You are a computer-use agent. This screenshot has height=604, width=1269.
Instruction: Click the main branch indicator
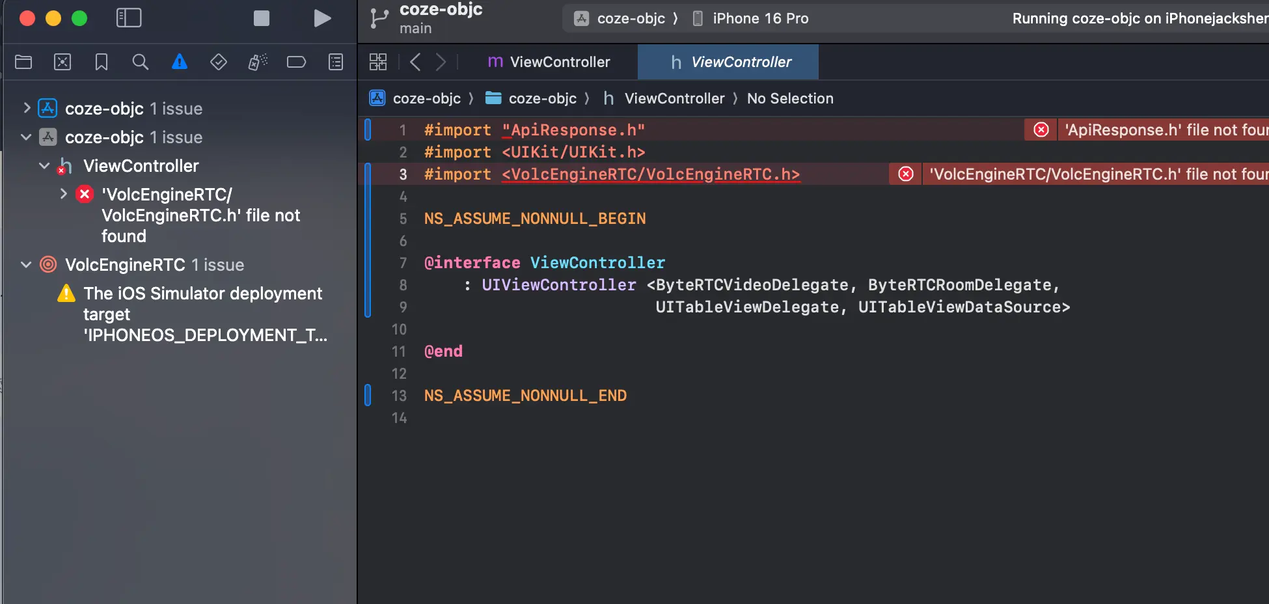click(x=416, y=29)
